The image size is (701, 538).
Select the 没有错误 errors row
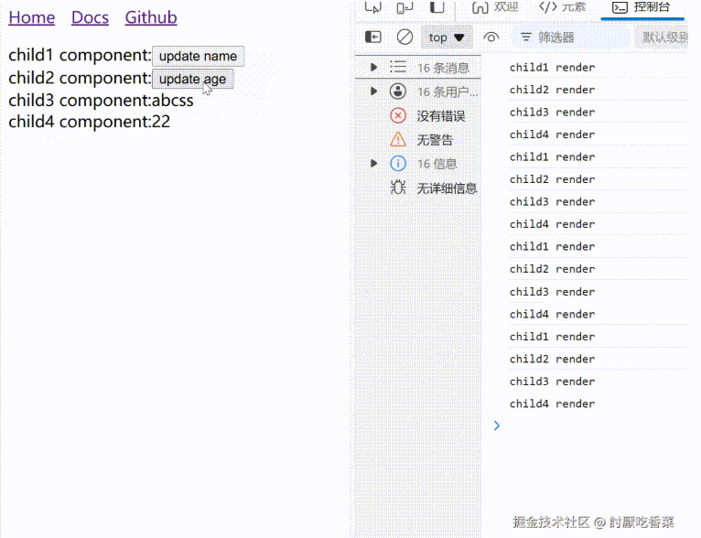[x=418, y=115]
